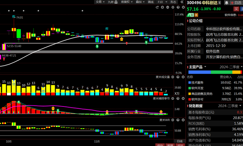Click blue segment of product revenue bar
Screen dimensions: 243x146
pyautogui.click(x=199, y=72)
